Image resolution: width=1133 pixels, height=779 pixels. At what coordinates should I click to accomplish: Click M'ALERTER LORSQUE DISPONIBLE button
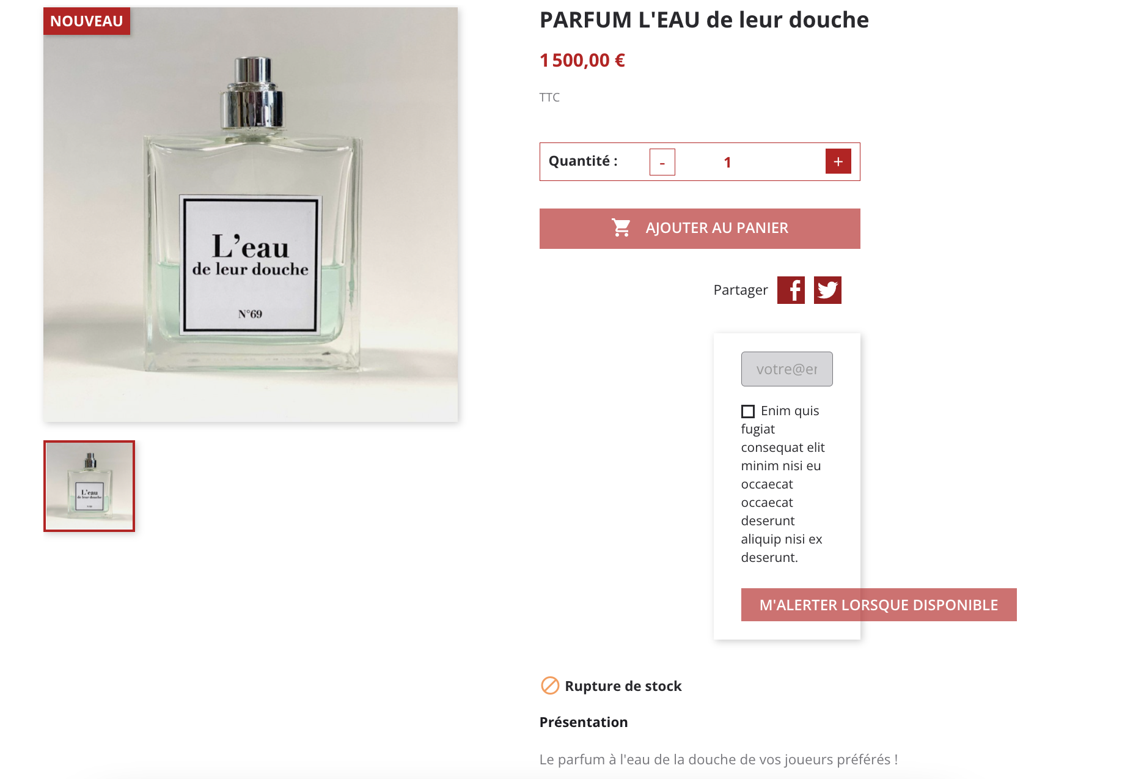click(879, 605)
